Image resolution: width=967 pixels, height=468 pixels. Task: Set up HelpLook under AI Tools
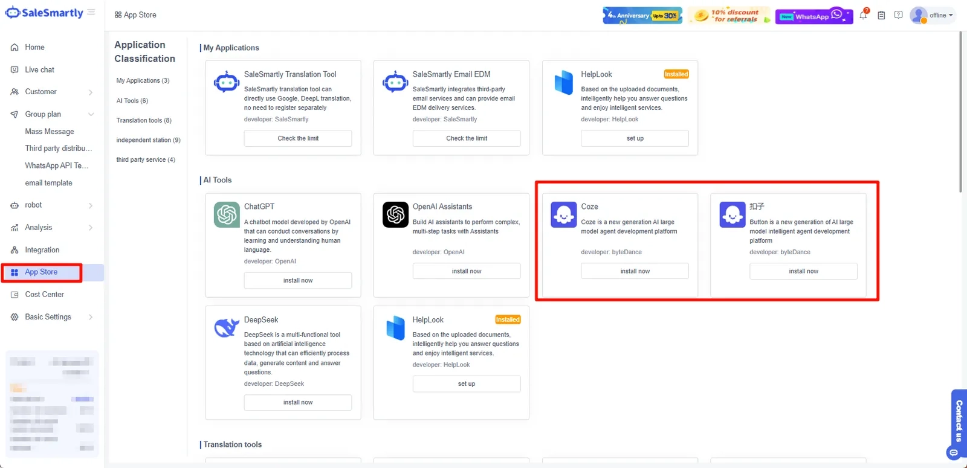(x=467, y=384)
